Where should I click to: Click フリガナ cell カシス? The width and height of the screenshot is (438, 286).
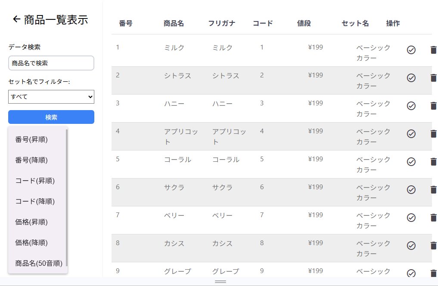point(222,243)
